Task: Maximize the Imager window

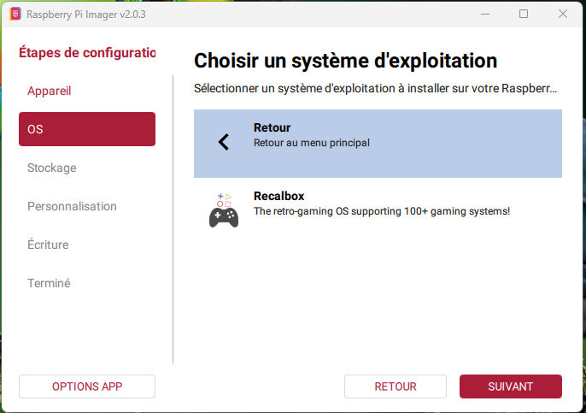Action: [x=524, y=14]
